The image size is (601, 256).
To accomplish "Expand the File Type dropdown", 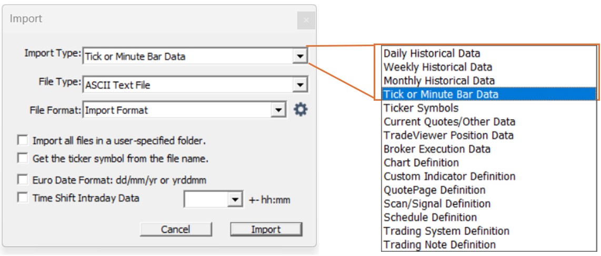I will coord(299,84).
